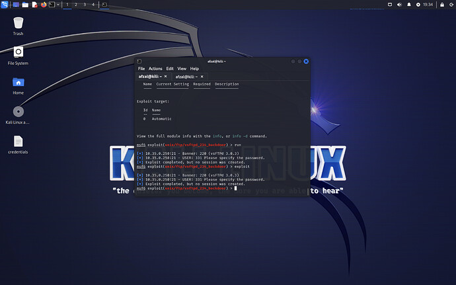Viewport: 456px width, 285px height.
Task: Open the Kali applications menu
Action: (x=5, y=5)
